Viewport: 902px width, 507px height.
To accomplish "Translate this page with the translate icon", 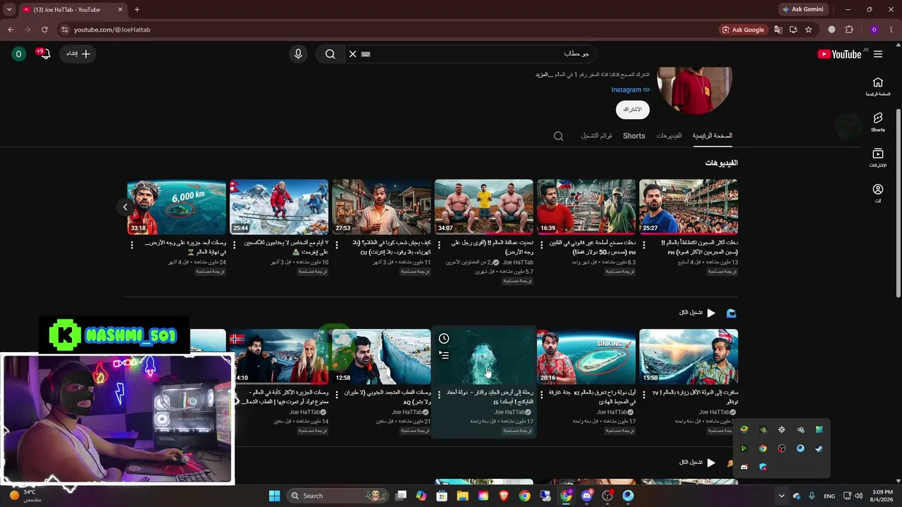I will click(x=778, y=30).
